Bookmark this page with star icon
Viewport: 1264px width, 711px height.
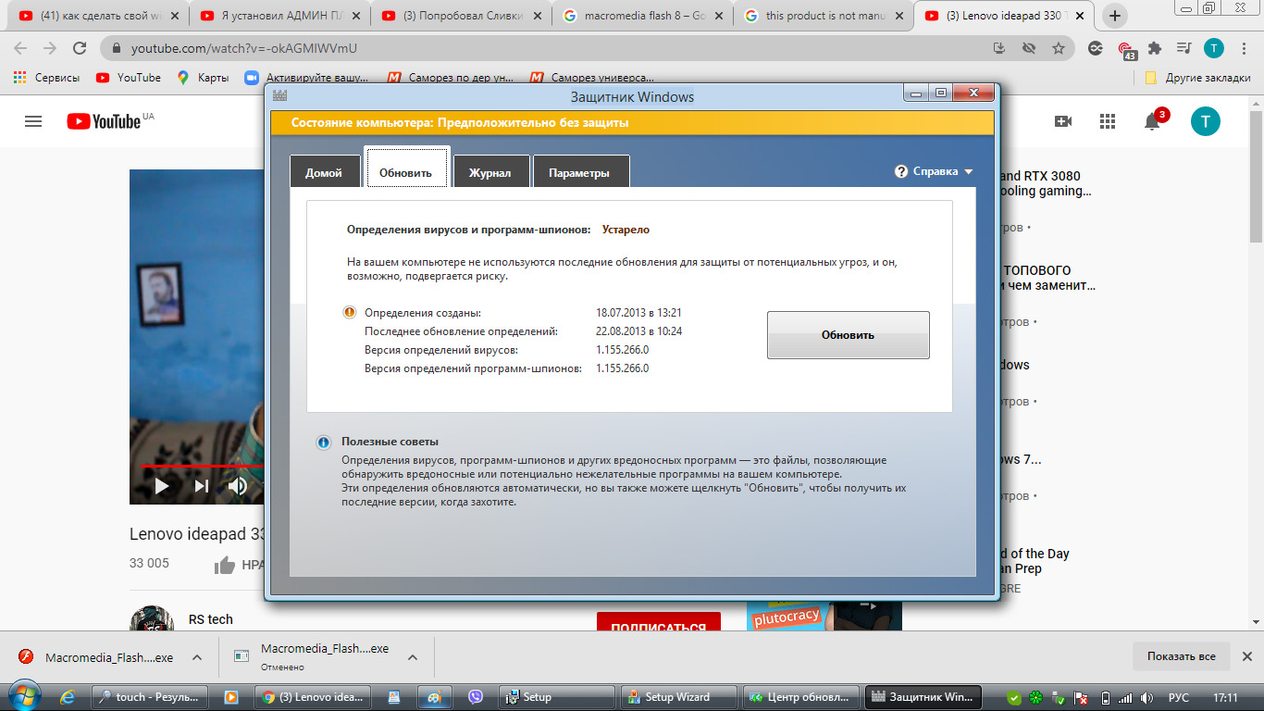(x=1058, y=48)
